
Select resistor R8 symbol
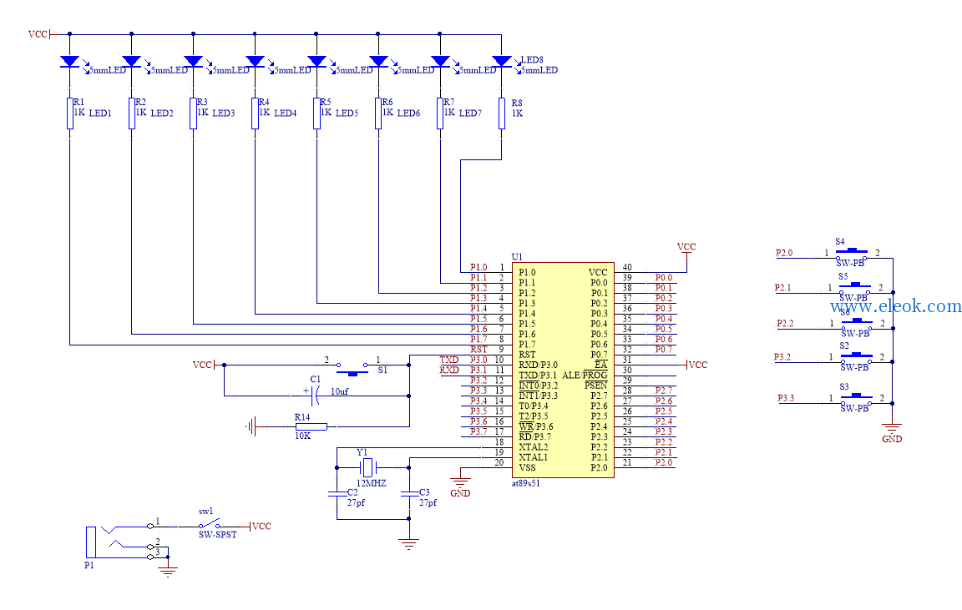501,113
